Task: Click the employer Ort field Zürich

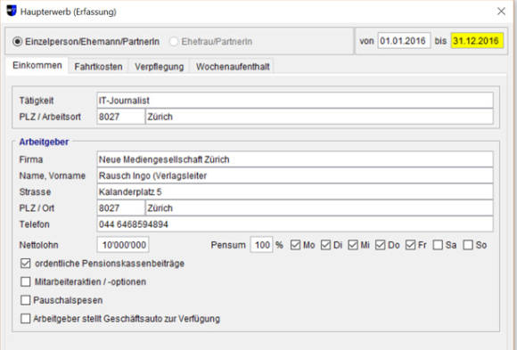Action: [x=319, y=208]
